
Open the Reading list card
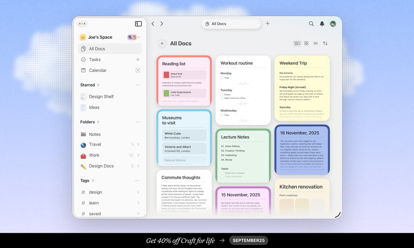click(184, 81)
